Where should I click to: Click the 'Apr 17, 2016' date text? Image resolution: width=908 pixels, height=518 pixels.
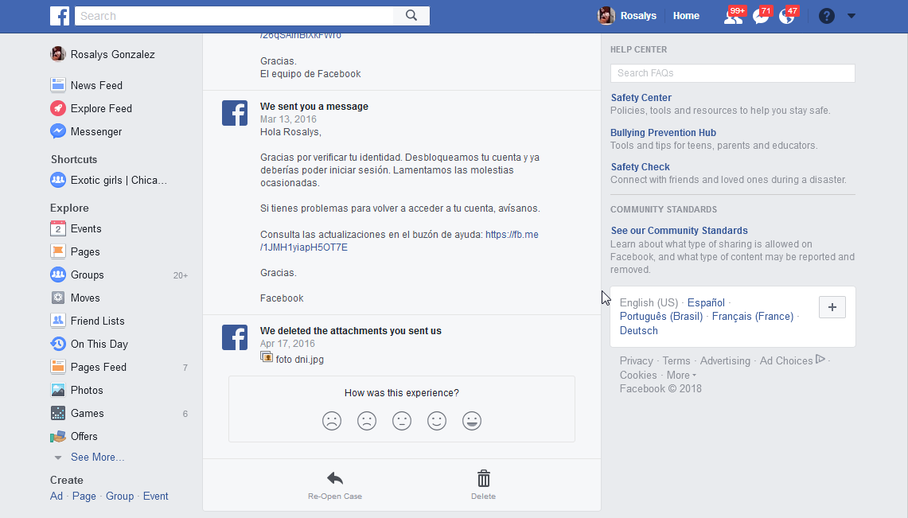click(x=287, y=344)
